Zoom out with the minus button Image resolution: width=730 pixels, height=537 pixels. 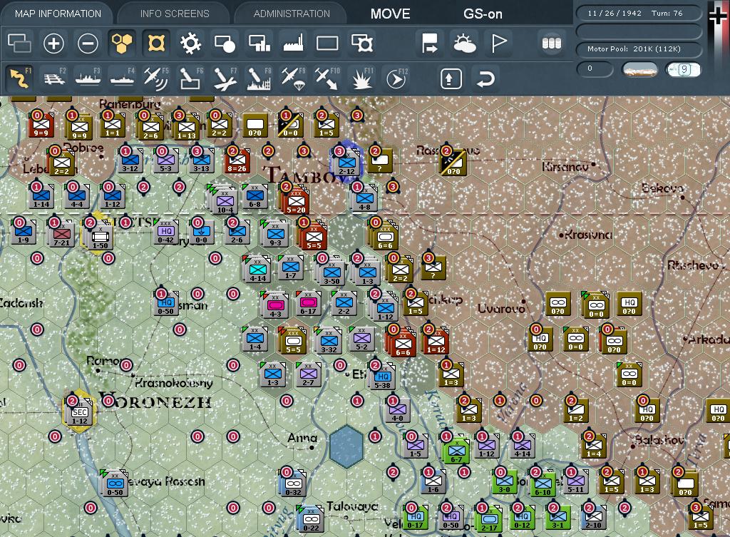pos(88,44)
